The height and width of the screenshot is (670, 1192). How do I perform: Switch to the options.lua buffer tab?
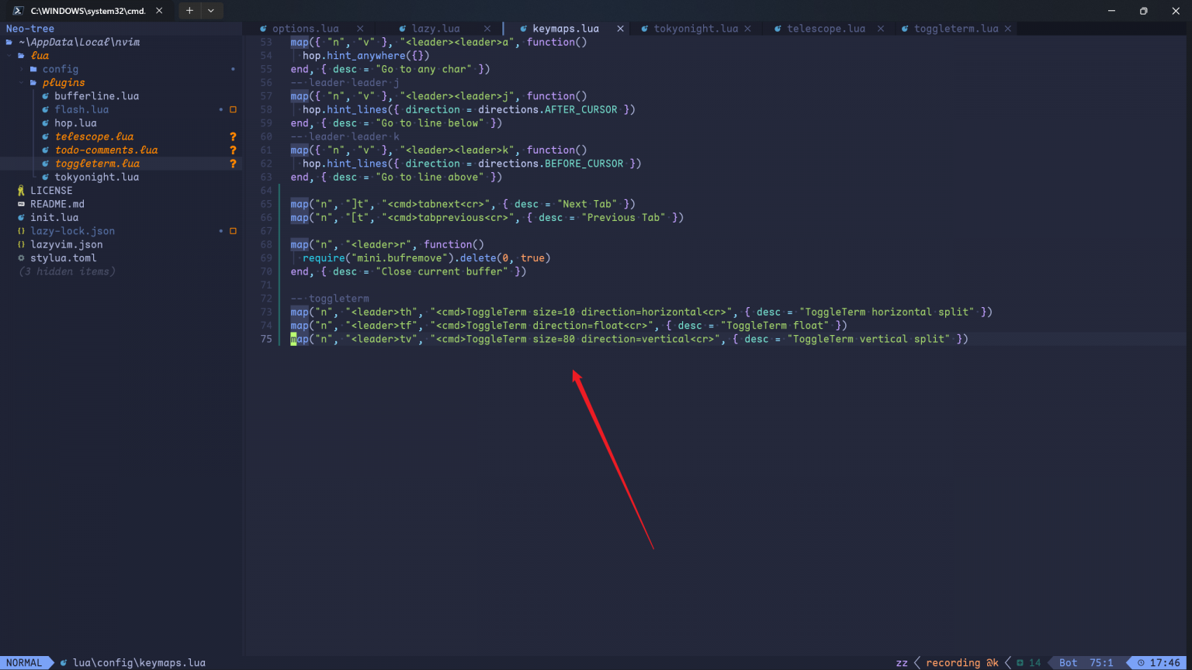305,29
